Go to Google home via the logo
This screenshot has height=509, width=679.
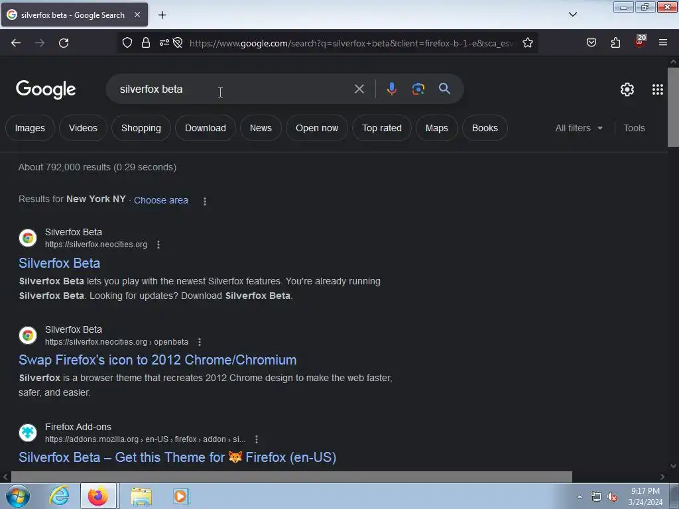click(46, 89)
